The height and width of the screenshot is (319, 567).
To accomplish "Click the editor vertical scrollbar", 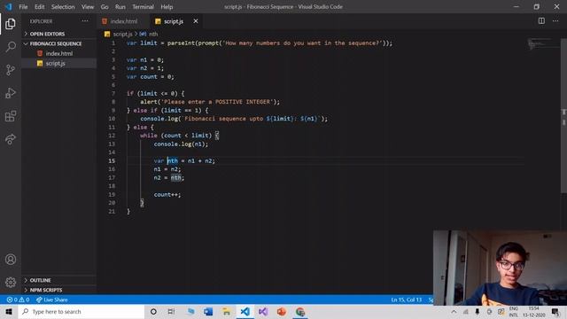I will [x=563, y=116].
